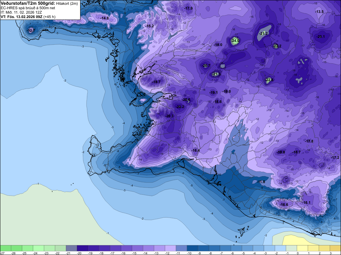This screenshot has height=255, width=341.
Task: Click the -15.2 temperature label
Action: (x=149, y=26)
